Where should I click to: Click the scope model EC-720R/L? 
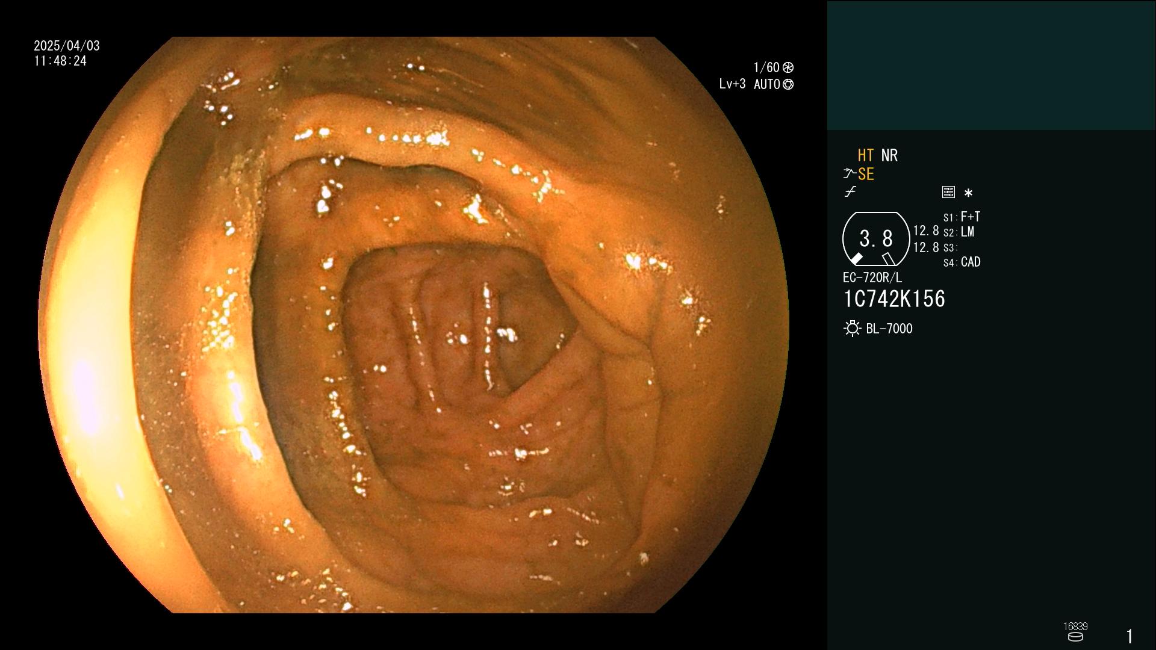coord(872,278)
